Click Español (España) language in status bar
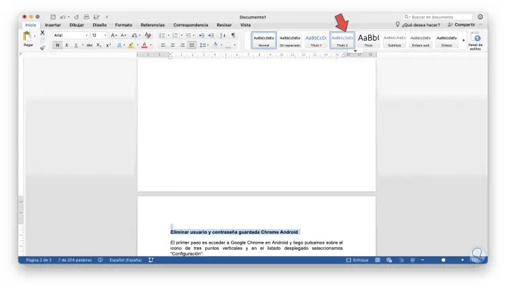506x288 pixels. pos(126,260)
